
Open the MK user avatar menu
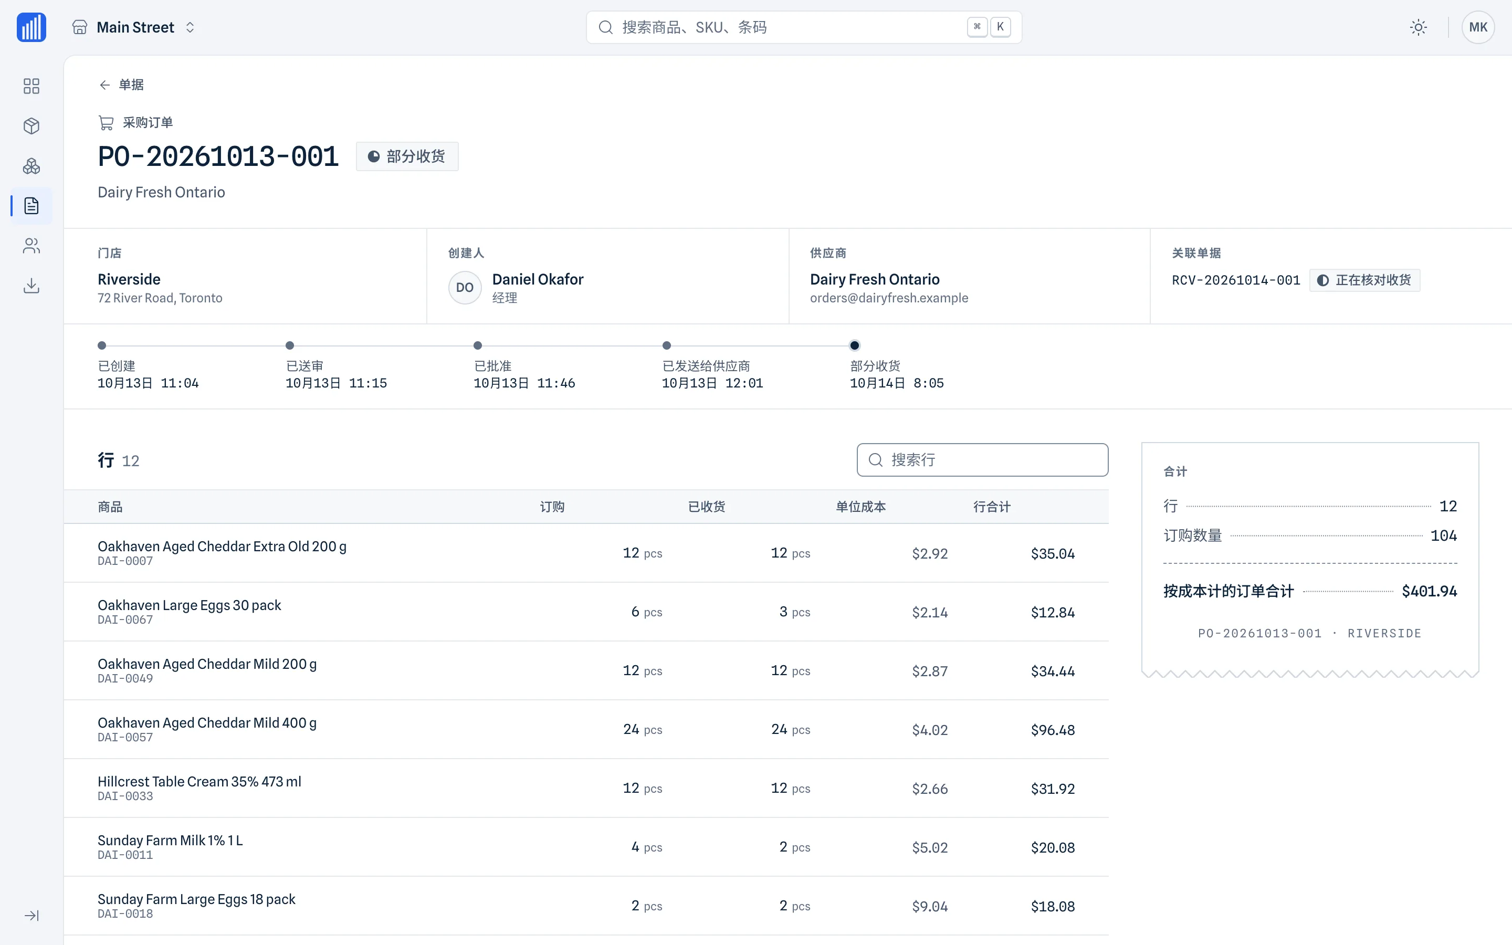1478,27
